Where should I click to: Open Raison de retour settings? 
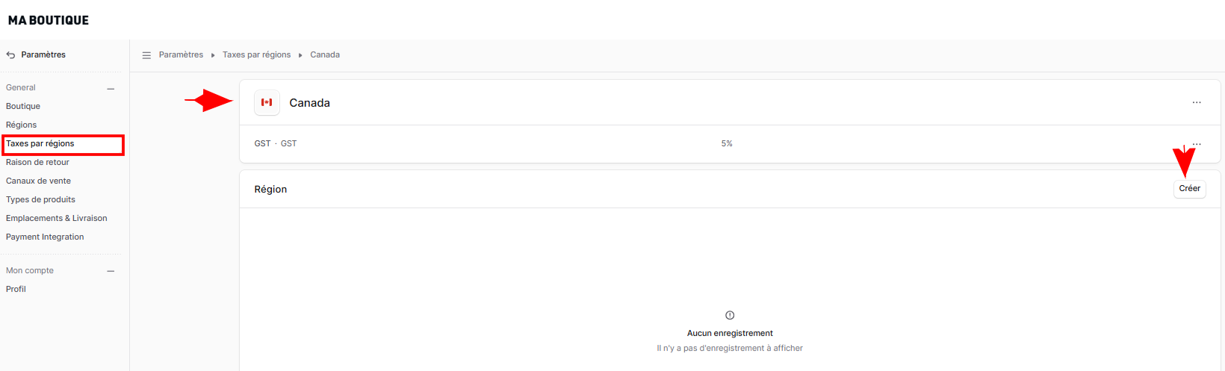tap(37, 162)
